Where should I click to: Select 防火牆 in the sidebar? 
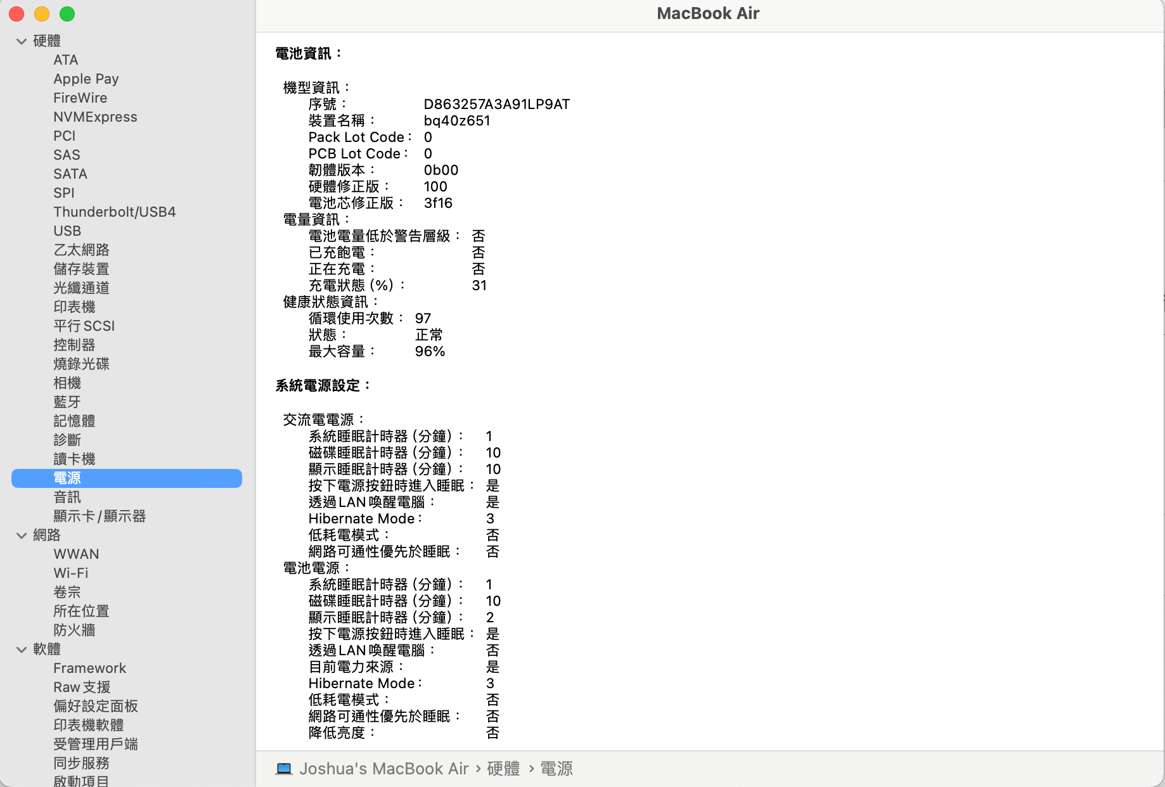point(74,630)
